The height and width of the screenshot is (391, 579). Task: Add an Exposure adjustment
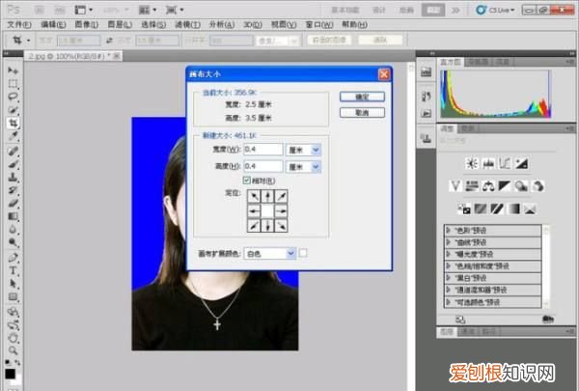pos(521,163)
